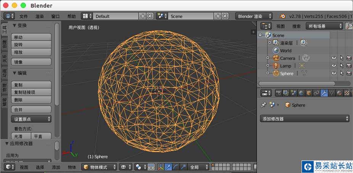Toggle Sphere selectability arrow in outliner

pyautogui.click(x=342, y=73)
